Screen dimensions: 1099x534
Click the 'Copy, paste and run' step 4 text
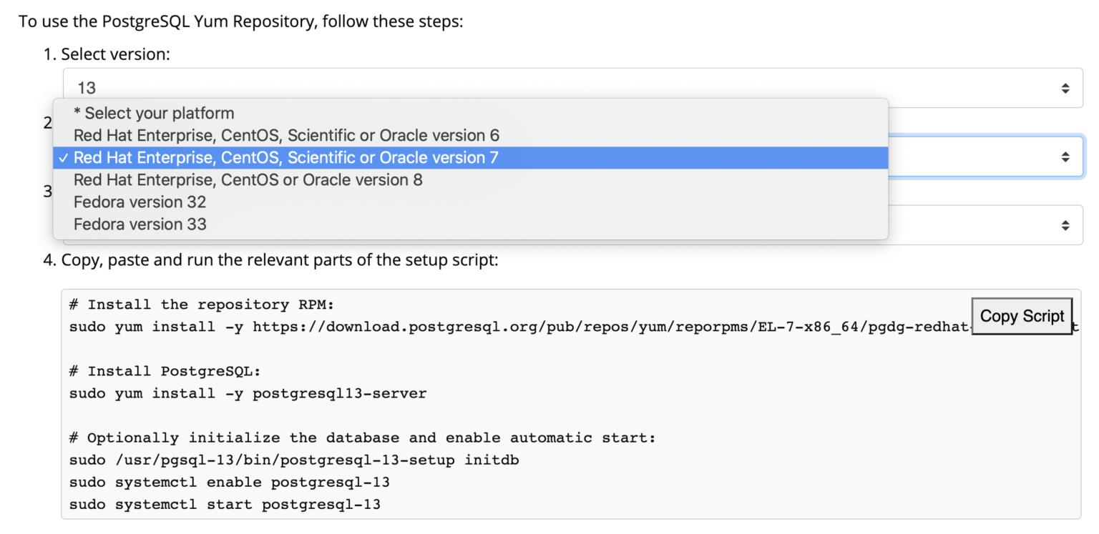(x=271, y=259)
